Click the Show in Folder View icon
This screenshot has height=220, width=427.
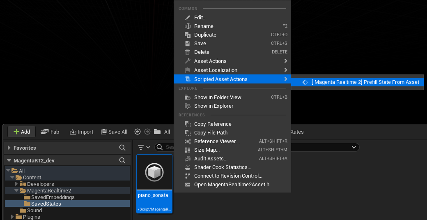pyautogui.click(x=187, y=97)
